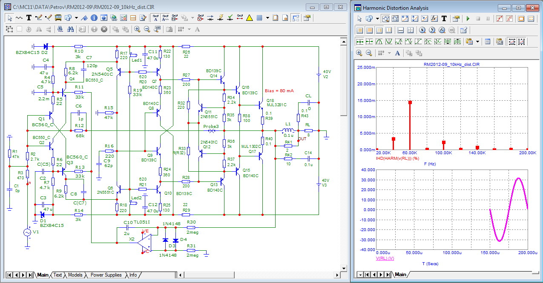This screenshot has height=283, width=543.
Task: Switch to the Models tab
Action: pyautogui.click(x=75, y=275)
